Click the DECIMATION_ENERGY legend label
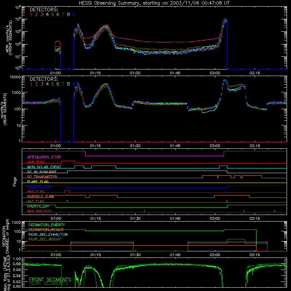 (47, 225)
